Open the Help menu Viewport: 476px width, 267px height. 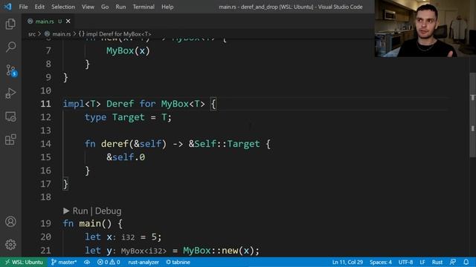(x=167, y=7)
